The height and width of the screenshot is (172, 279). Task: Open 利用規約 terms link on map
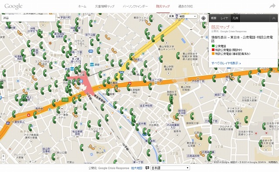[273, 162]
